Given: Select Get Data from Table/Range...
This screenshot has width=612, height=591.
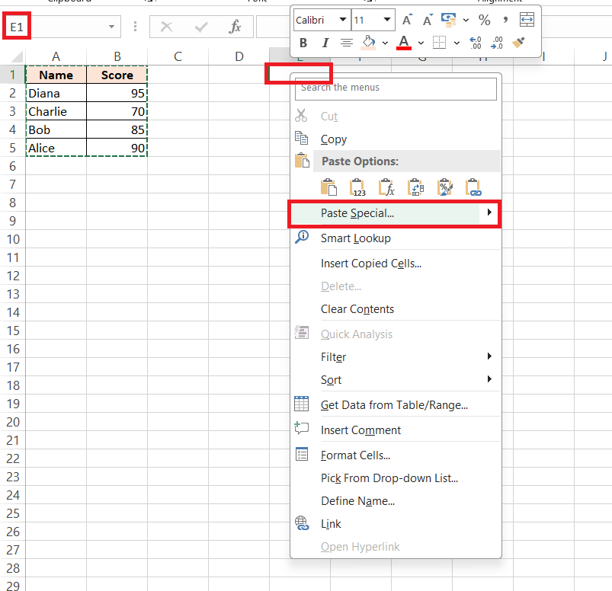Looking at the screenshot, I should tap(396, 405).
